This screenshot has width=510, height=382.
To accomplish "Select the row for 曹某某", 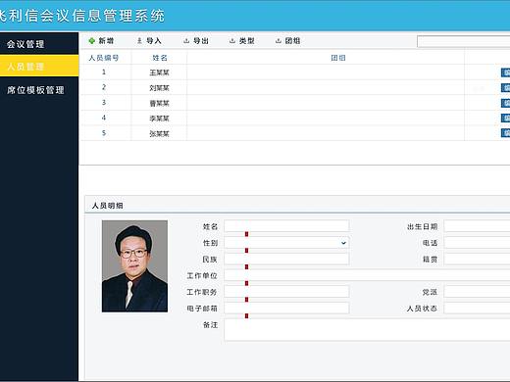I will click(295, 103).
